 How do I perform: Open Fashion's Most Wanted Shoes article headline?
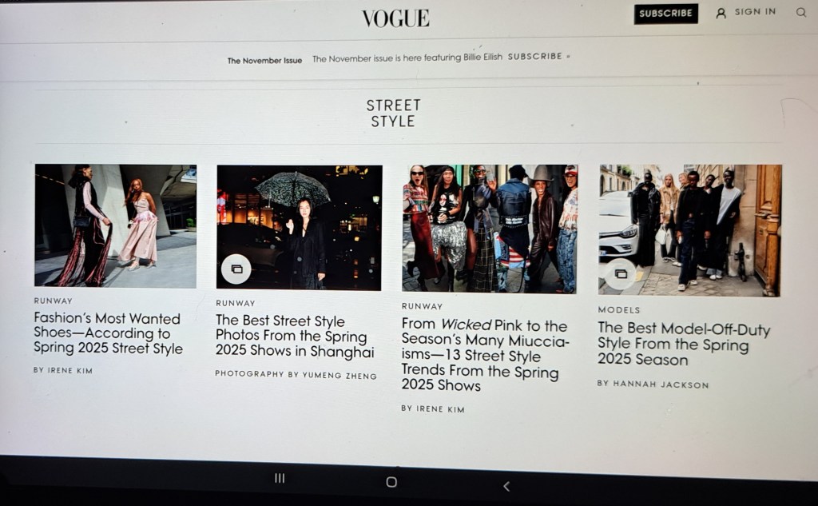point(108,333)
